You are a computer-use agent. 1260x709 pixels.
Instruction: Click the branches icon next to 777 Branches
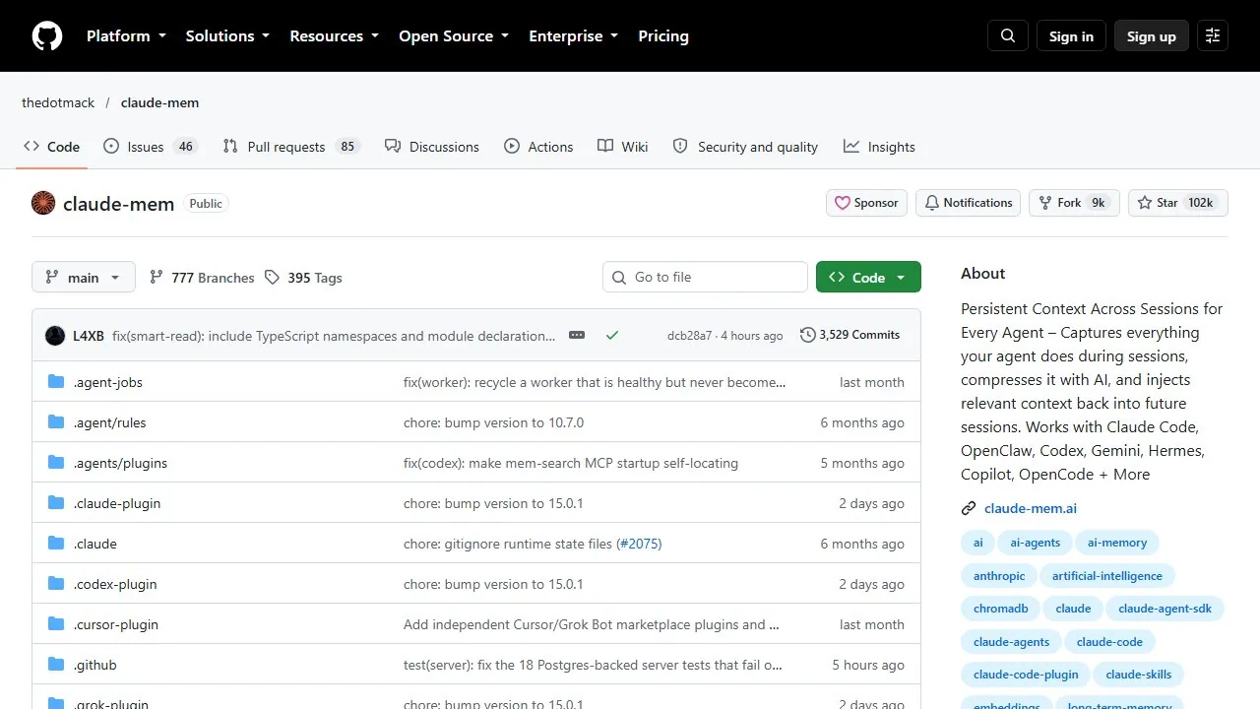[x=157, y=278]
